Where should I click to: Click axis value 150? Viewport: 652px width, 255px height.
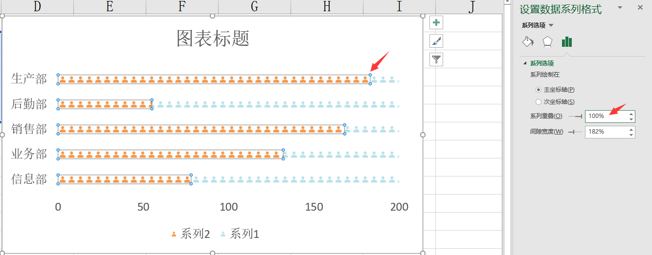click(x=314, y=207)
